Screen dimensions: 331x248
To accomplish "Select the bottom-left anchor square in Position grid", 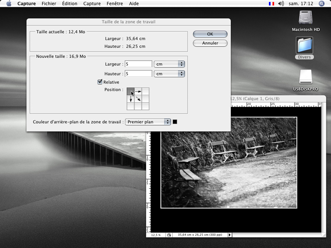I will [130, 106].
